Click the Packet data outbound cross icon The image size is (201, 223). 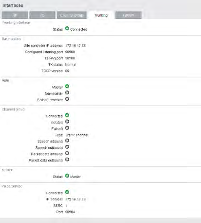(x=67, y=160)
